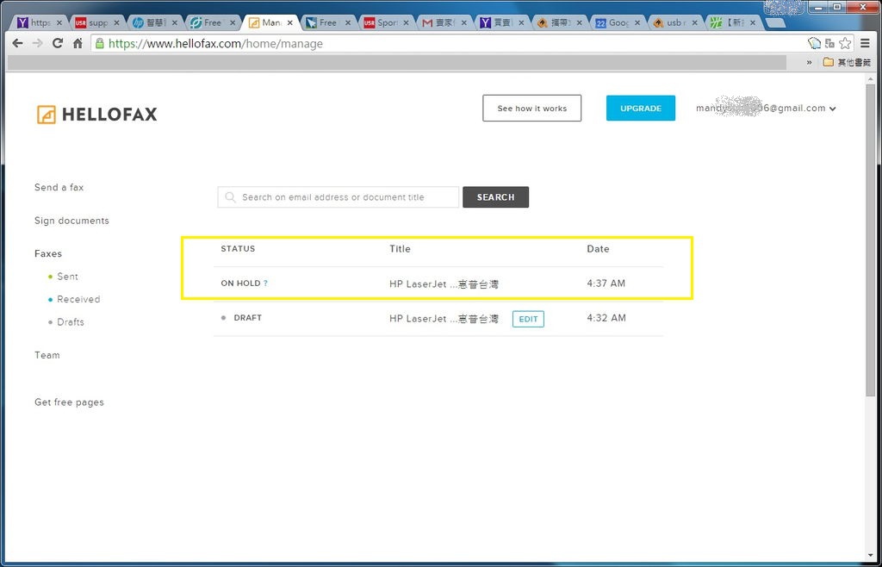Click the DRAFT status label
The image size is (882, 567).
tap(247, 318)
